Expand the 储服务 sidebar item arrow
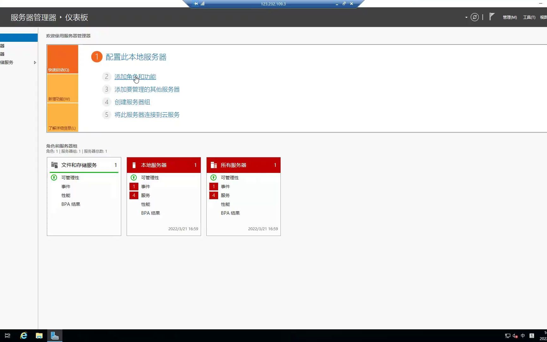Screen dimensions: 547x342 tap(35, 62)
